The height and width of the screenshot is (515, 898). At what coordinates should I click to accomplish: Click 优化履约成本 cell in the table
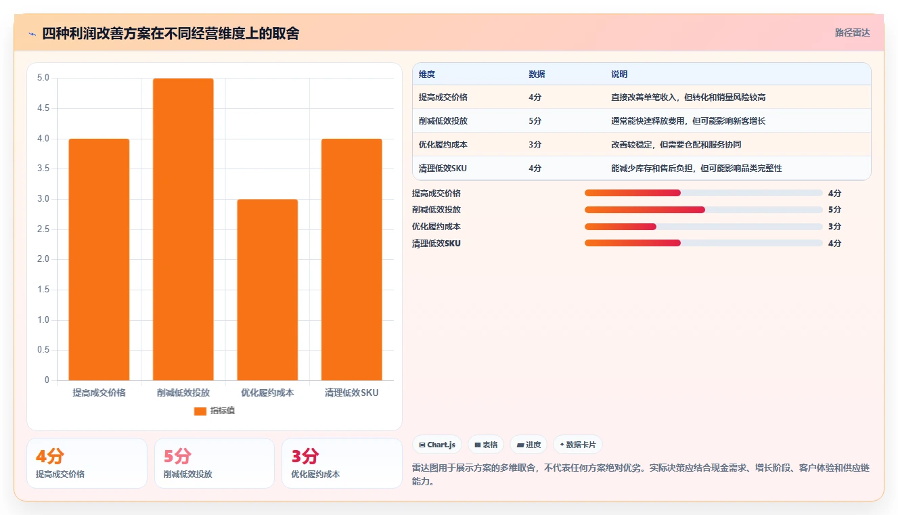pos(443,145)
